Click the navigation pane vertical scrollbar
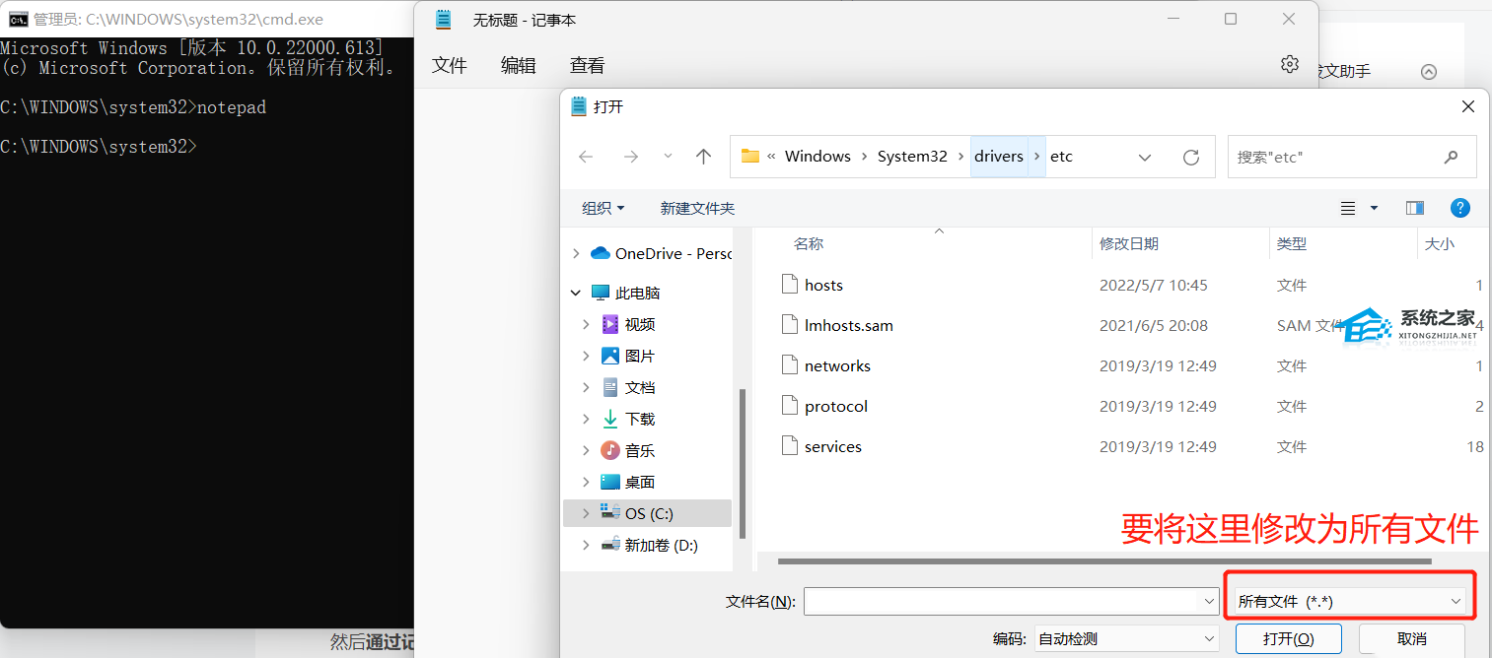The image size is (1492, 658). click(x=743, y=463)
